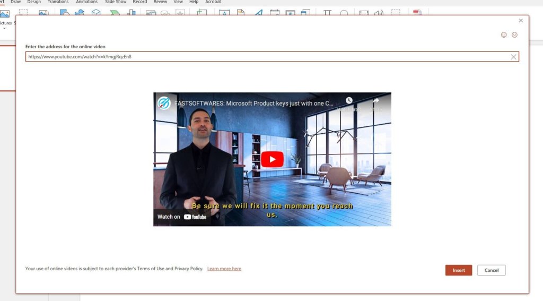This screenshot has height=301, width=543.
Task: Switch to the Transitions tab
Action: pyautogui.click(x=58, y=2)
